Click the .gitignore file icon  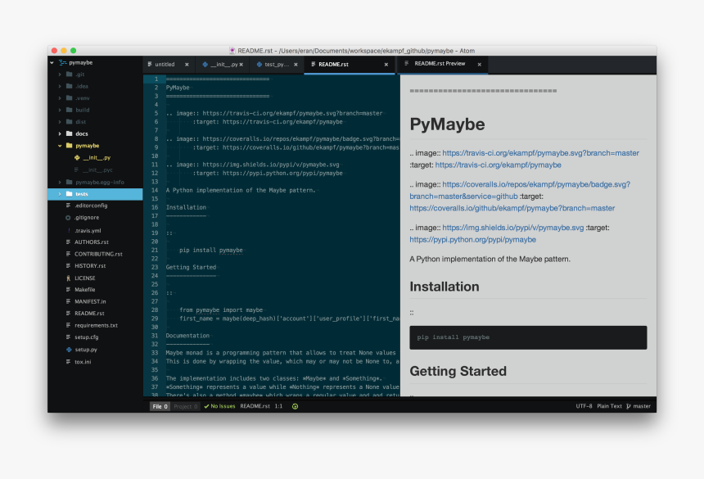pyautogui.click(x=68, y=218)
